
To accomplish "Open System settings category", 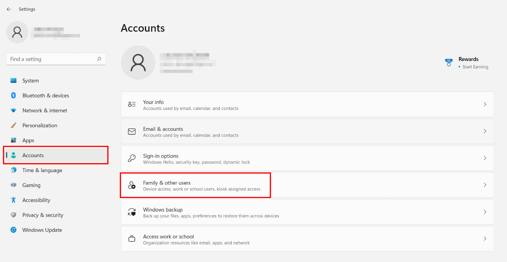I will (x=56, y=80).
